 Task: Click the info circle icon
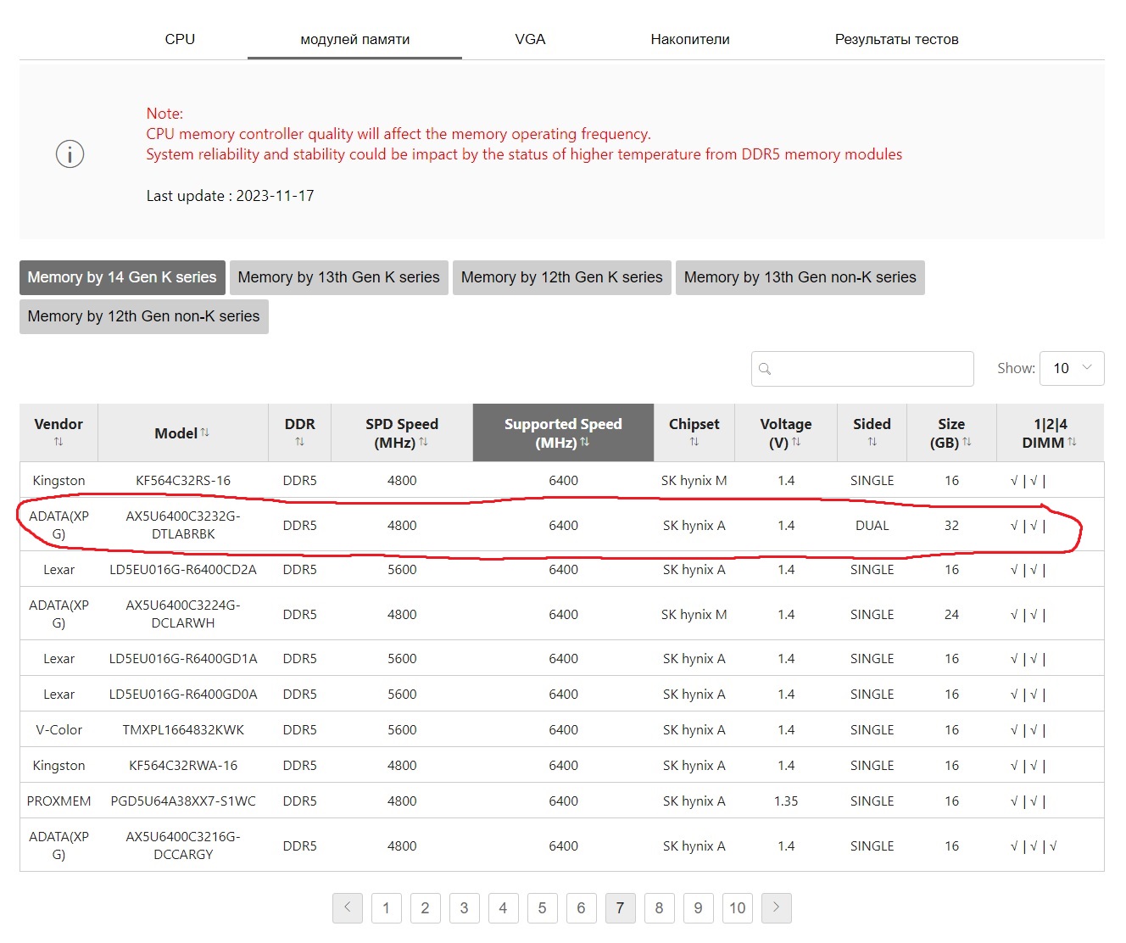70,154
